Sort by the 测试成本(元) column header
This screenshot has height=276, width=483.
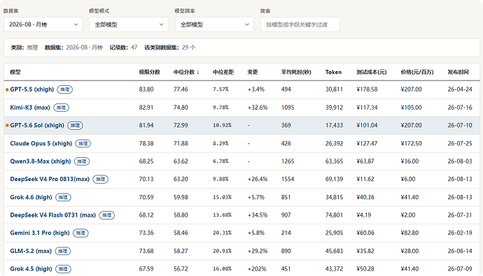(372, 72)
